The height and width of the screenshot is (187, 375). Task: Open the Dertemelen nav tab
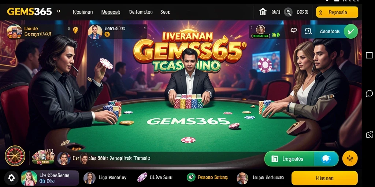(141, 12)
